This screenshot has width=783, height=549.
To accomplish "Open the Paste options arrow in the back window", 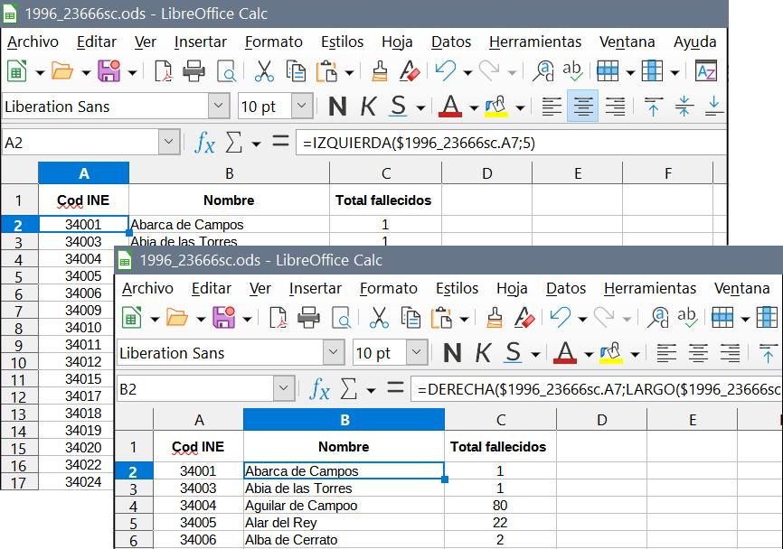I will pyautogui.click(x=349, y=72).
